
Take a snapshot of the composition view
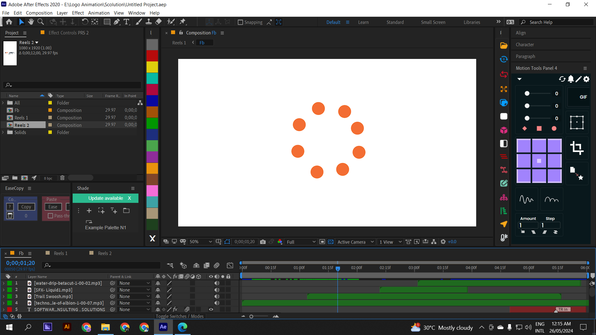click(263, 242)
